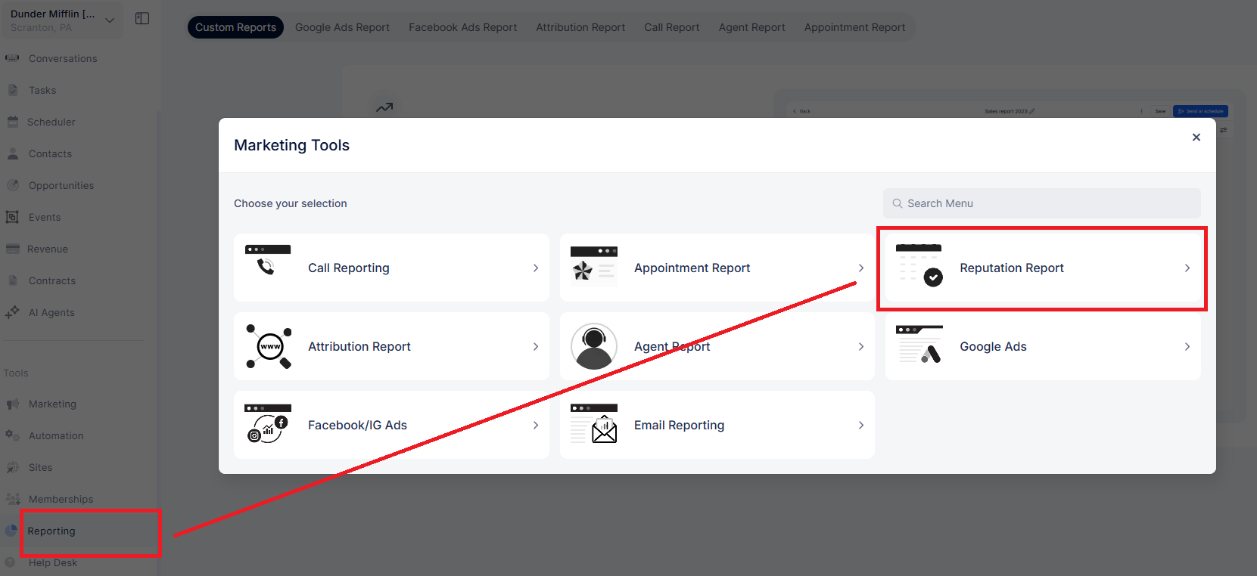Expand Attribution Report chevron arrow
This screenshot has height=576, width=1257.
(536, 346)
